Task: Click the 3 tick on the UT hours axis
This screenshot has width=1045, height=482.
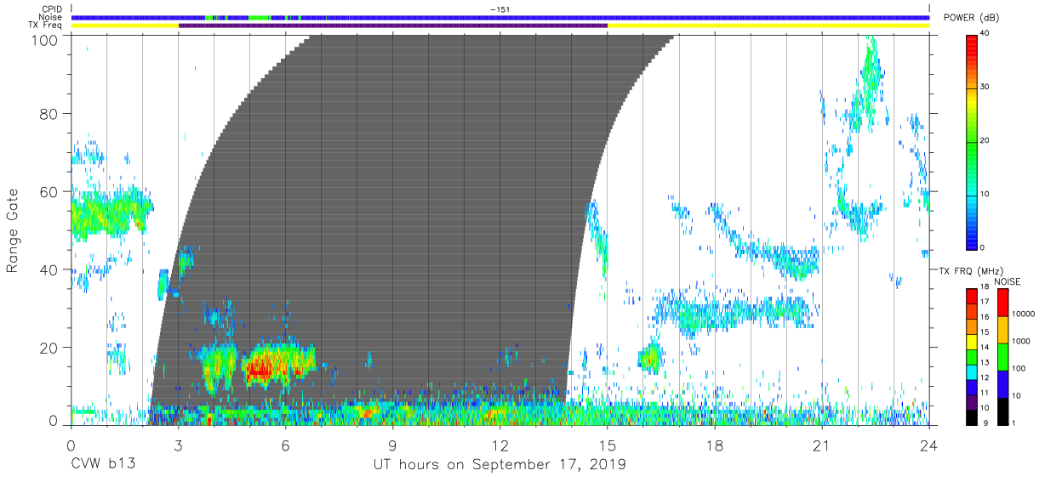Action: [178, 445]
